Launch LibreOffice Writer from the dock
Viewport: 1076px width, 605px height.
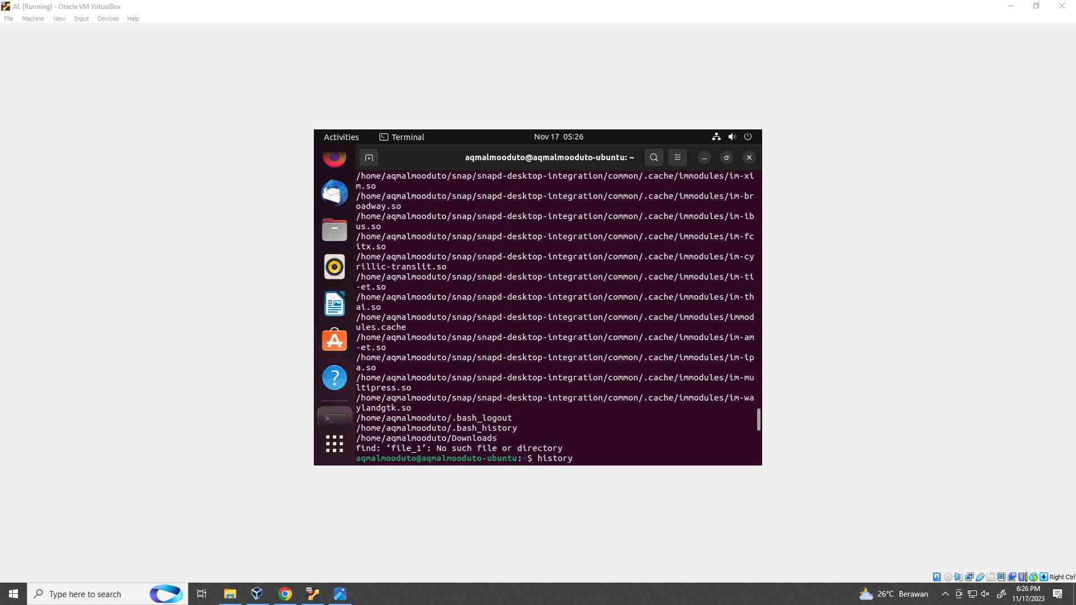tap(335, 304)
